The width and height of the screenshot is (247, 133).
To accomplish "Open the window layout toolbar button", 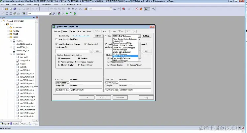I will 147,9.
